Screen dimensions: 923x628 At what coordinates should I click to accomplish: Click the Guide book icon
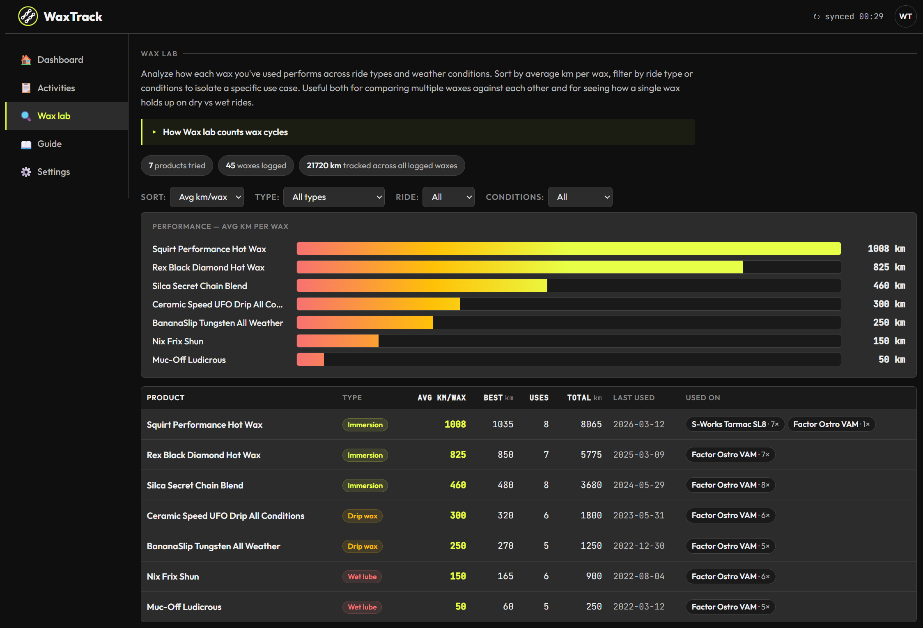pyautogui.click(x=26, y=144)
